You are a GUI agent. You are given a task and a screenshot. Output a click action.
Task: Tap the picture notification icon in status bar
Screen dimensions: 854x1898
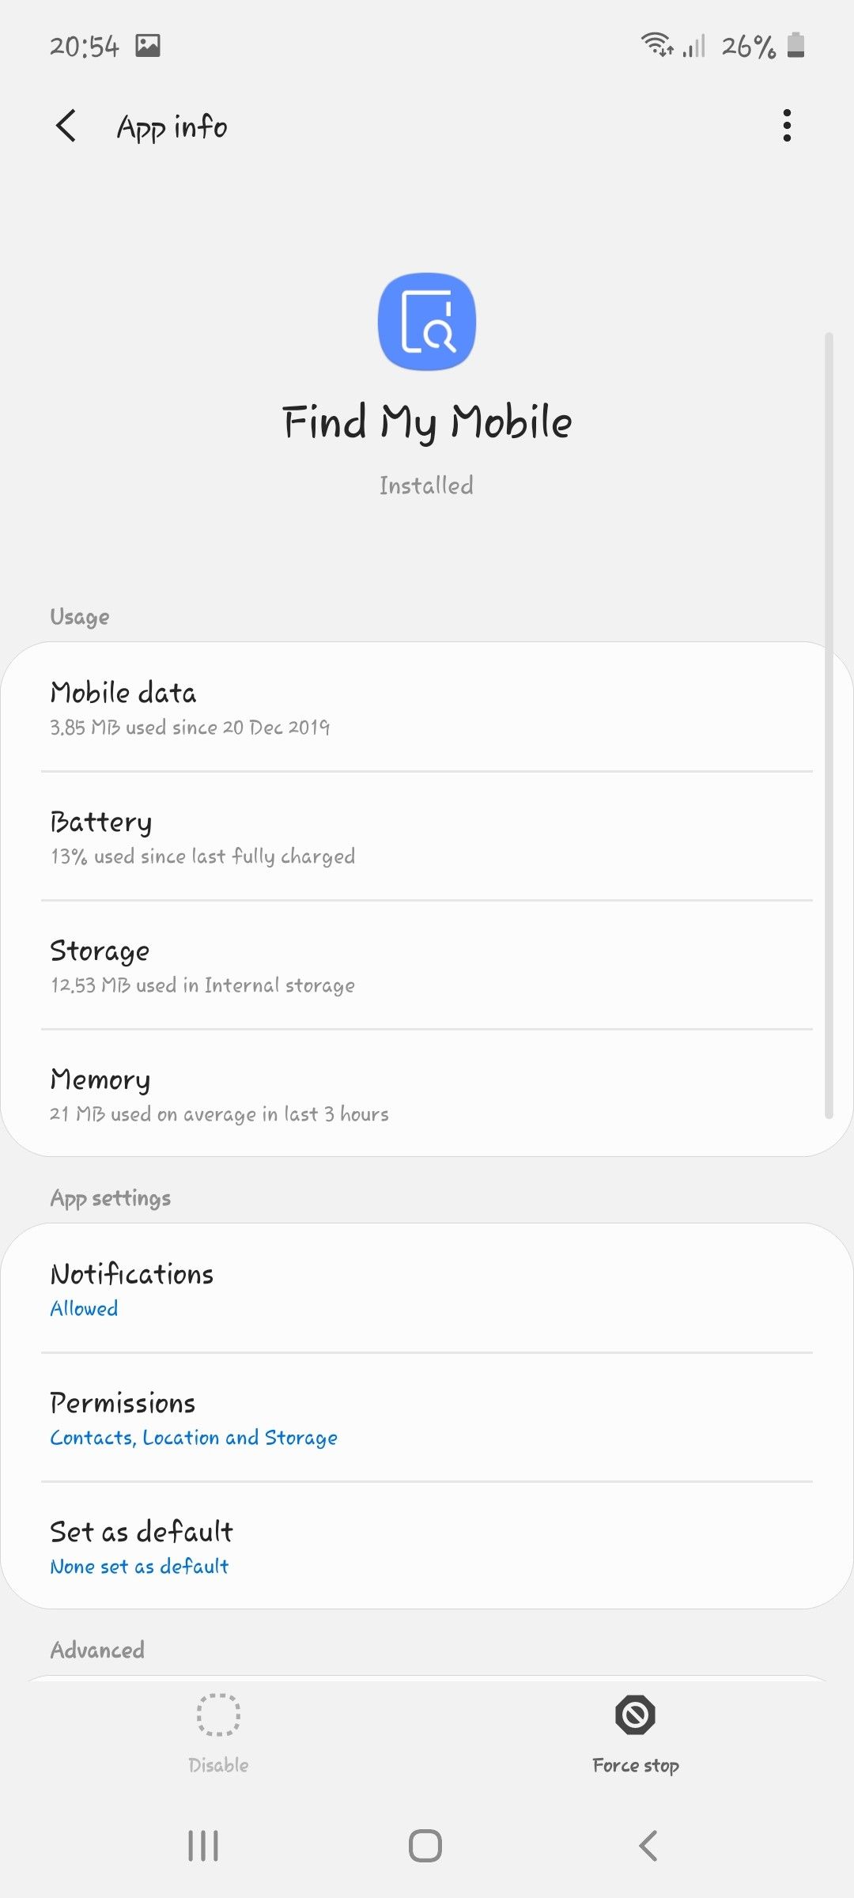pos(148,46)
